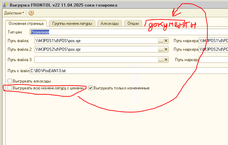Image resolution: width=228 pixels, height=145 pixels.
Task: Browse for Путь файла 3 using ellipsis button
Action: coord(160,60)
